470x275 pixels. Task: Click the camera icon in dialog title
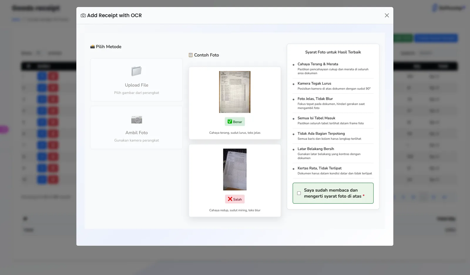pos(83,16)
